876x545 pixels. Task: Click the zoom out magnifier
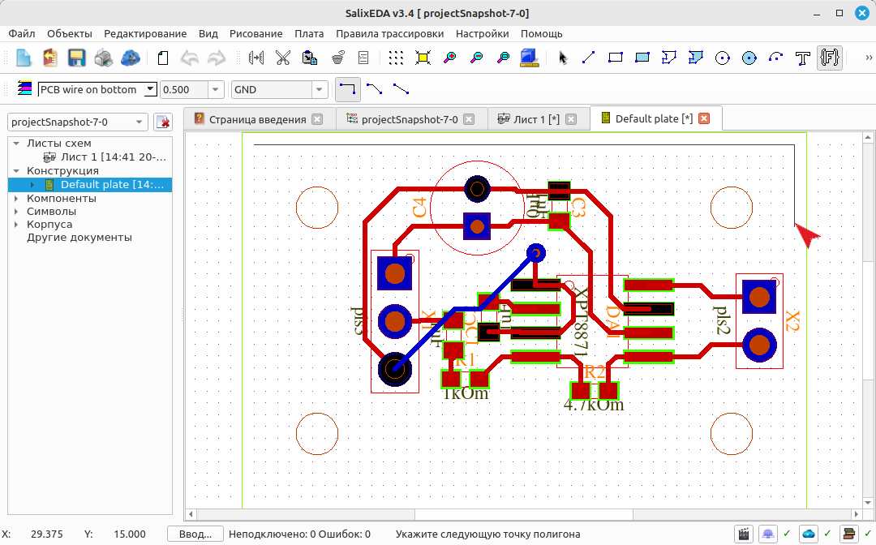point(477,58)
